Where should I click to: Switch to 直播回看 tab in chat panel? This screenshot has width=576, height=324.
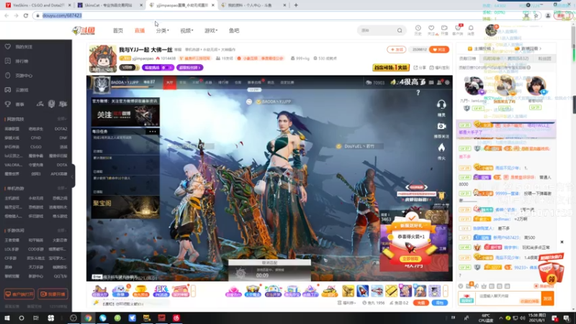tap(528, 48)
